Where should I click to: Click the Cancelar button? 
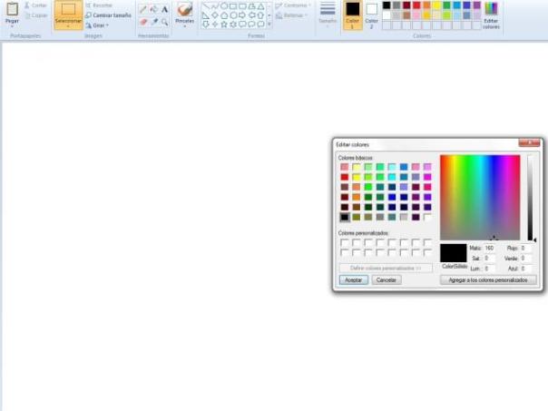386,280
